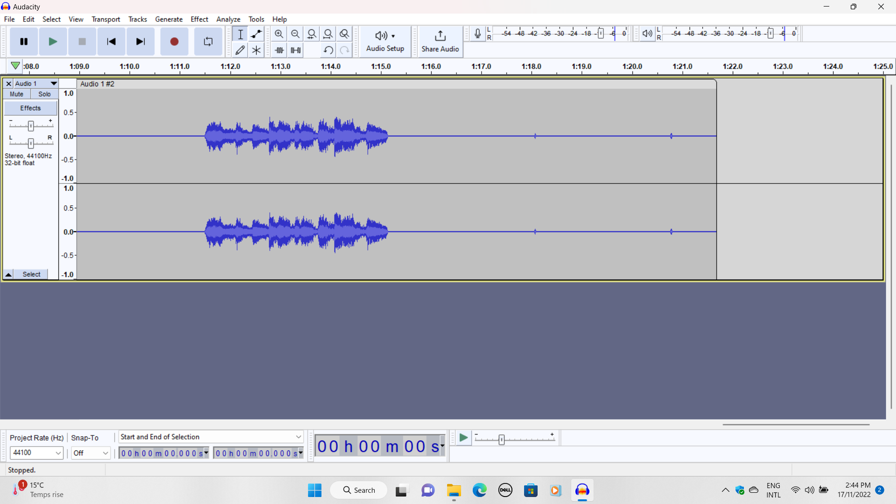Open the Audio 1 track dropdown menu

click(53, 84)
